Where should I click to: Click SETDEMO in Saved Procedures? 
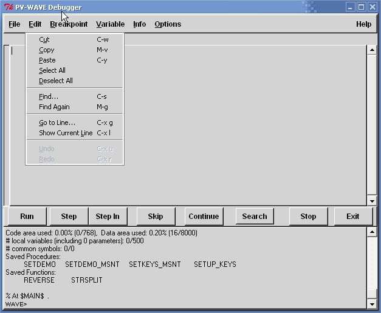tap(39, 264)
